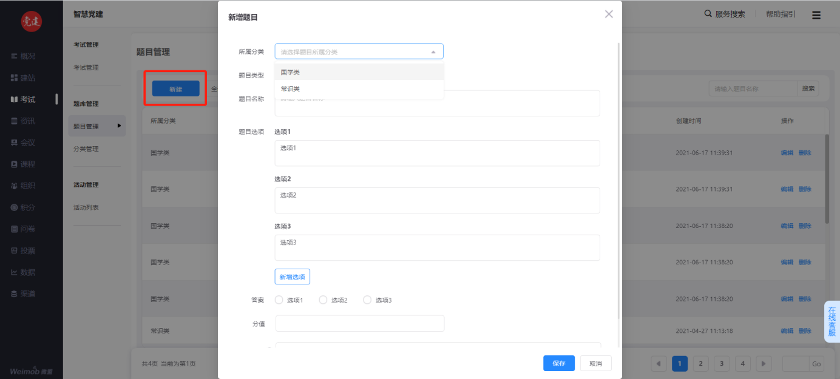Screen dimensions: 840x379
Task: Focus the page number box beside Go
Action: 796,364
